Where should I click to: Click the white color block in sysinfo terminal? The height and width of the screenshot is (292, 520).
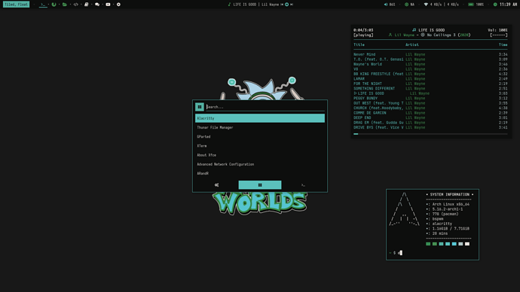pos(467,244)
